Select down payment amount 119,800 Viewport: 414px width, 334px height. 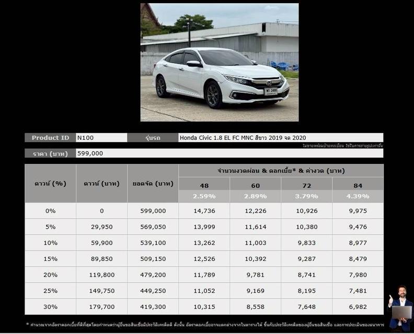pos(101,275)
